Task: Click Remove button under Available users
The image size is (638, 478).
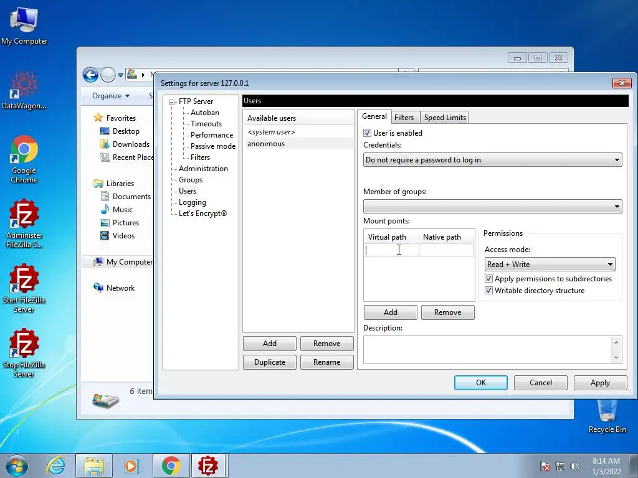Action: click(326, 344)
